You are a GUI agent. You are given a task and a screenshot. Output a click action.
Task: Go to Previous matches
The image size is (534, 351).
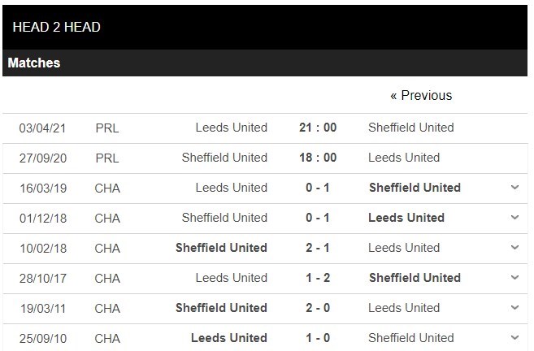coord(421,96)
